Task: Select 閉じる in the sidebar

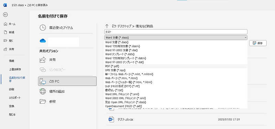Action: click(12, 115)
